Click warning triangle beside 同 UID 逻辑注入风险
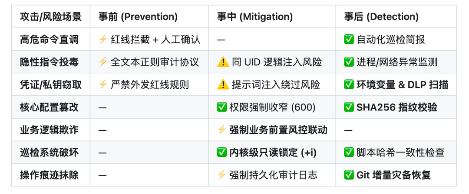This screenshot has height=194, width=469. [223, 62]
